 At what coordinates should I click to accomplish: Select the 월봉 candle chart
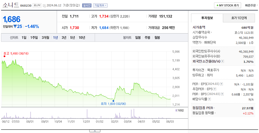[x=157, y=38]
